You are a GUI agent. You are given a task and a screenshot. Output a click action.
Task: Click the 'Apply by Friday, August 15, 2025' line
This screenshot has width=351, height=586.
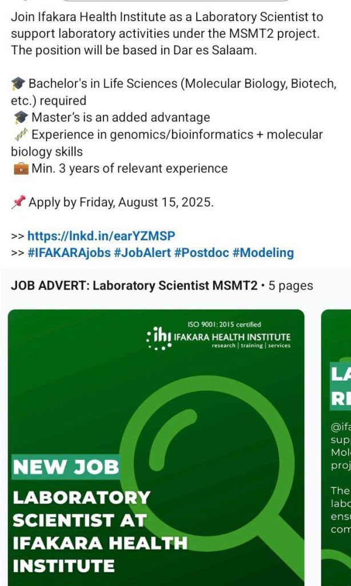pos(121,203)
